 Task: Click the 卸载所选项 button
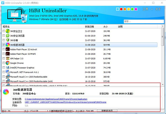pyautogui.click(x=107, y=111)
